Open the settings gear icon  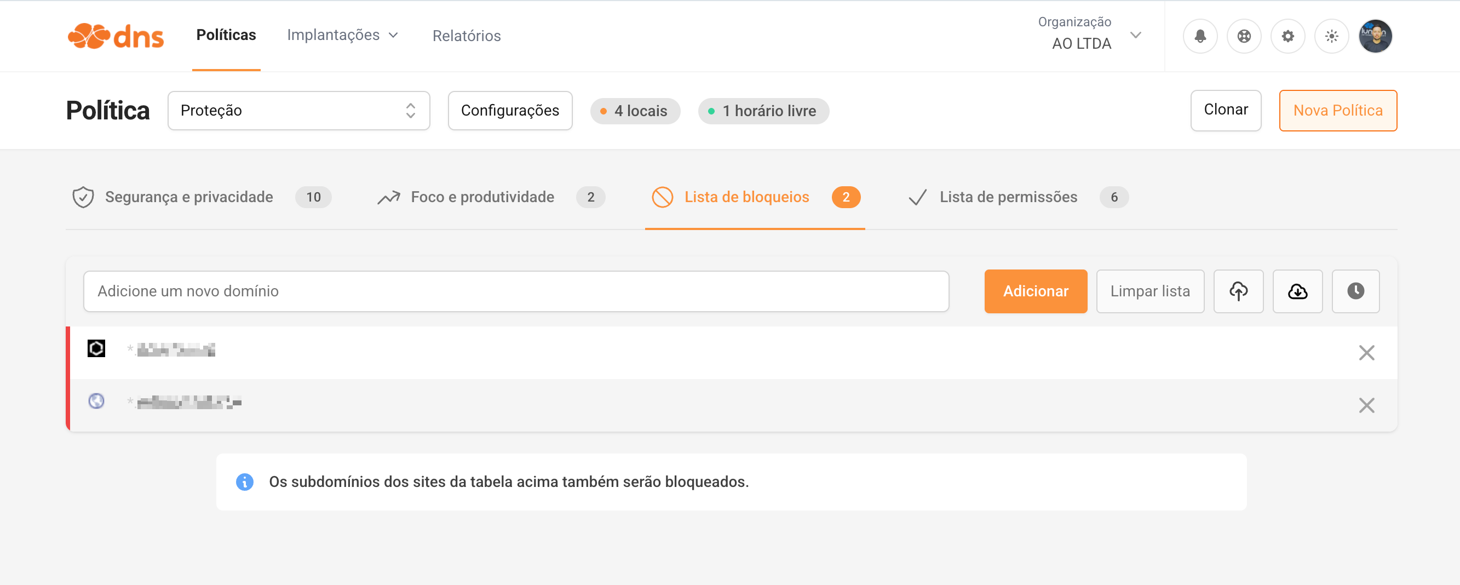(1287, 36)
